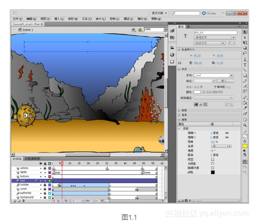This screenshot has height=223, width=254.
Task: Click the black shadow color swatch
Action: pyautogui.click(x=213, y=172)
